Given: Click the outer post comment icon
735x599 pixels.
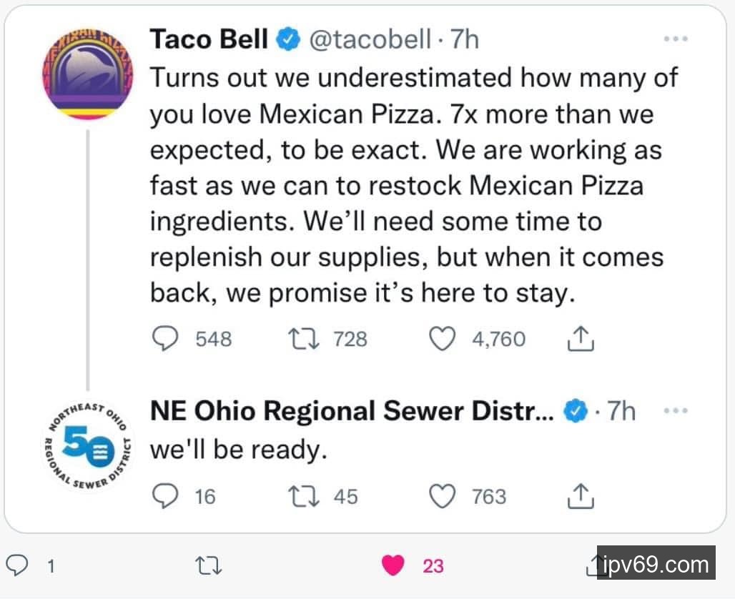Looking at the screenshot, I should [x=21, y=566].
